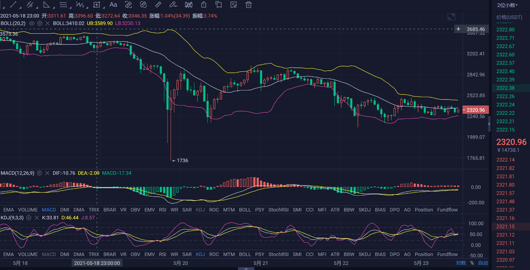Screen dimensions: 530x270
Task: Select highlighted KDJ tab in second indicator row
Action: coord(200,254)
